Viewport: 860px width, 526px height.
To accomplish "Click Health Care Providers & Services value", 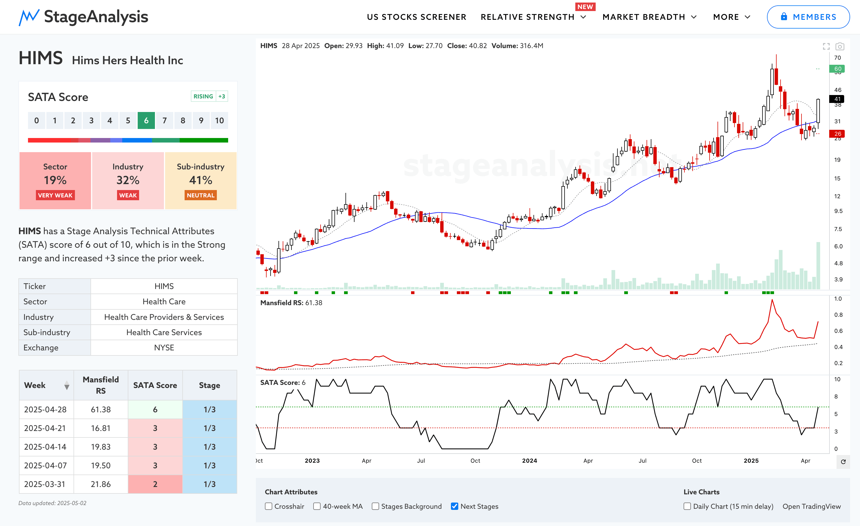I will tap(164, 317).
